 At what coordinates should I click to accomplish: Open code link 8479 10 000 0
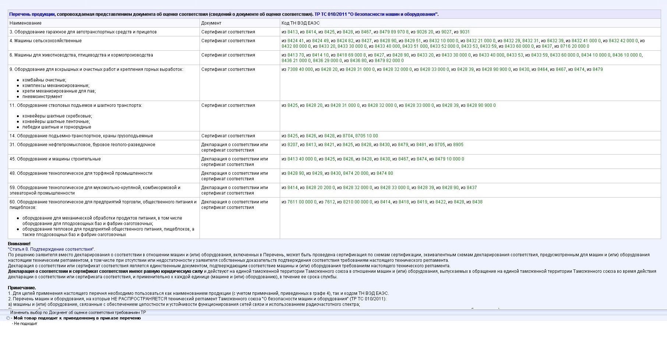point(449,159)
